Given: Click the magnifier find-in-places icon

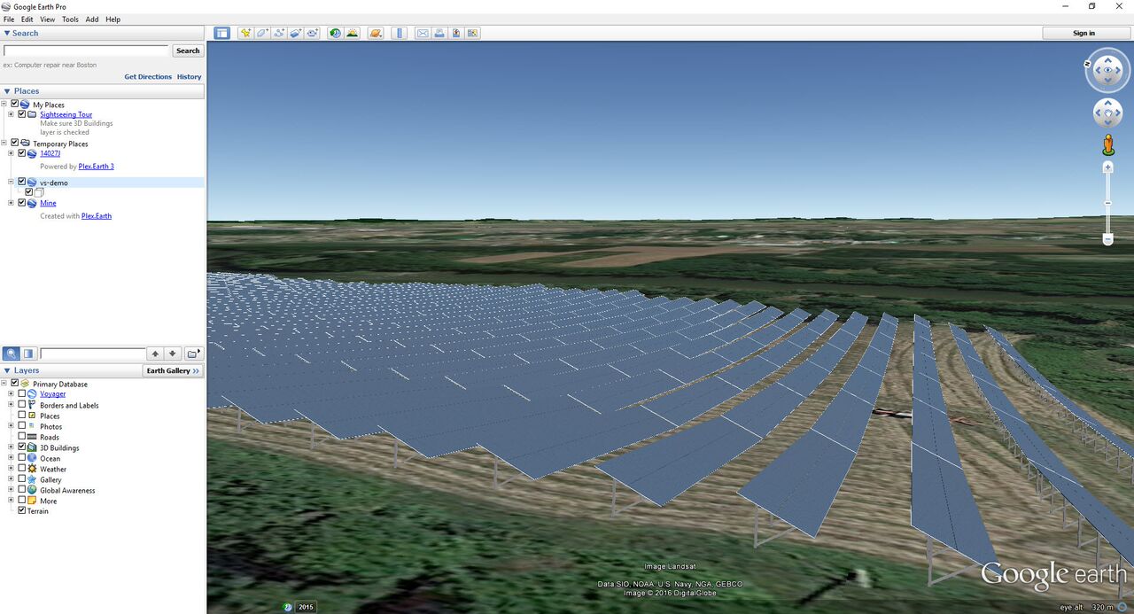Looking at the screenshot, I should pos(12,354).
